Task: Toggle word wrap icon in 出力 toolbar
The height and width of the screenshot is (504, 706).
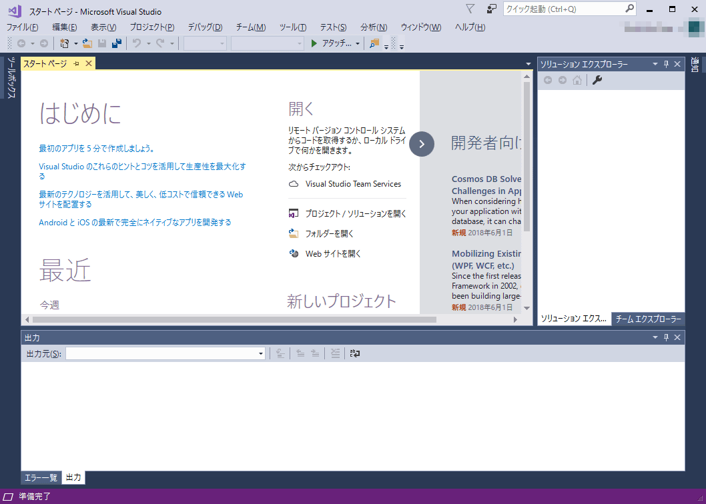Action: click(355, 354)
